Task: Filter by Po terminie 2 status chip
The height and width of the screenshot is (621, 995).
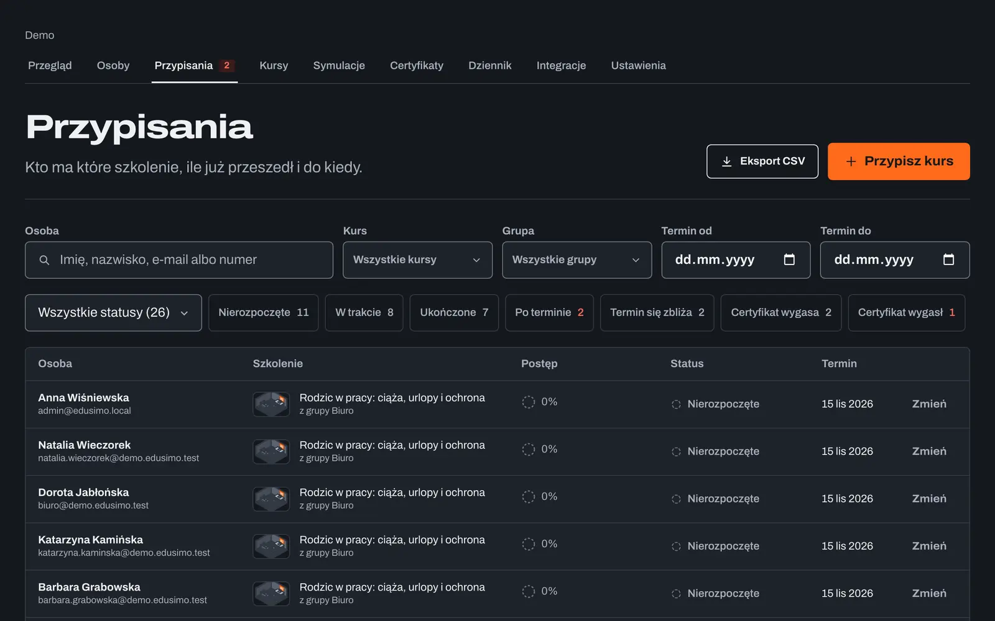Action: pyautogui.click(x=549, y=313)
